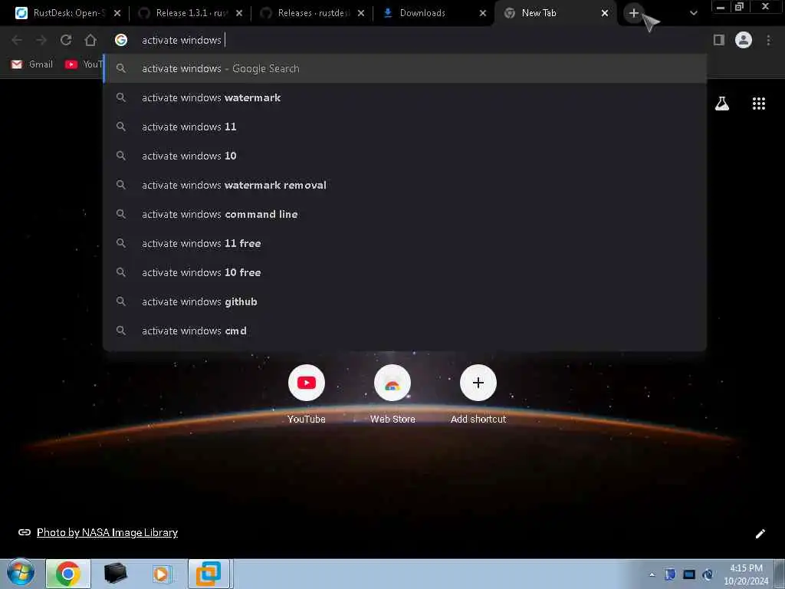Screen dimensions: 785x589
Task: Pick 'activate windows command line' suggestion
Action: click(x=405, y=214)
